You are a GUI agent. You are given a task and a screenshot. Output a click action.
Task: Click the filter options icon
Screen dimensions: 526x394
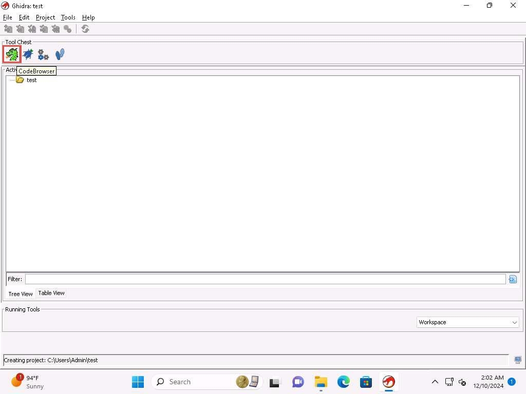click(x=512, y=279)
